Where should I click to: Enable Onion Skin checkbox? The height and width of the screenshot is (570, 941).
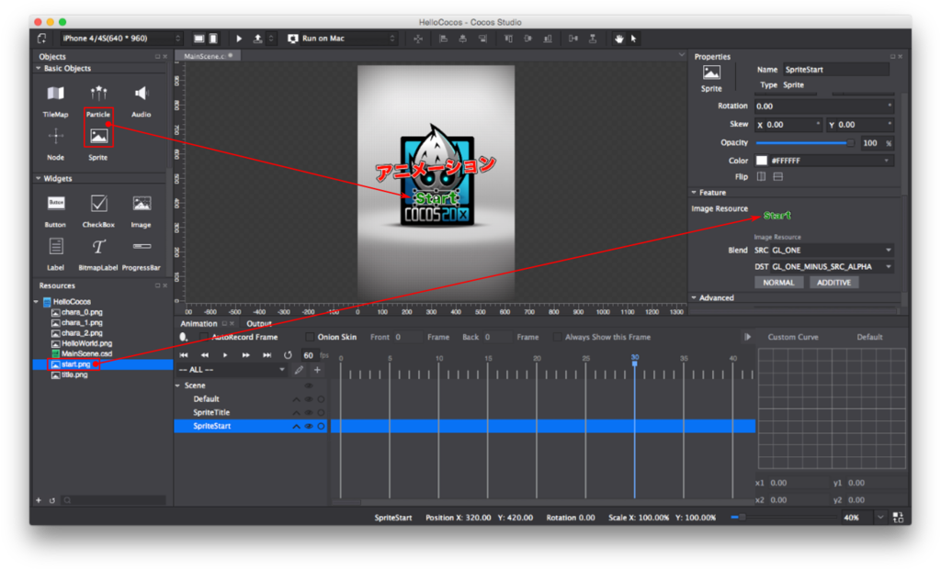310,337
